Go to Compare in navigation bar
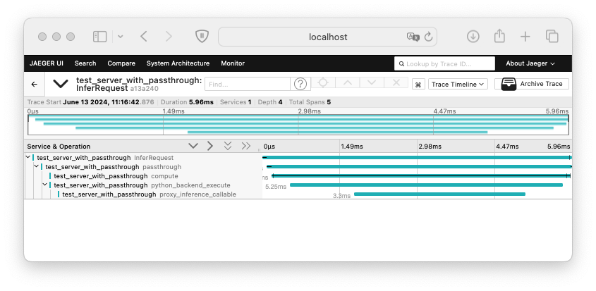 point(121,63)
